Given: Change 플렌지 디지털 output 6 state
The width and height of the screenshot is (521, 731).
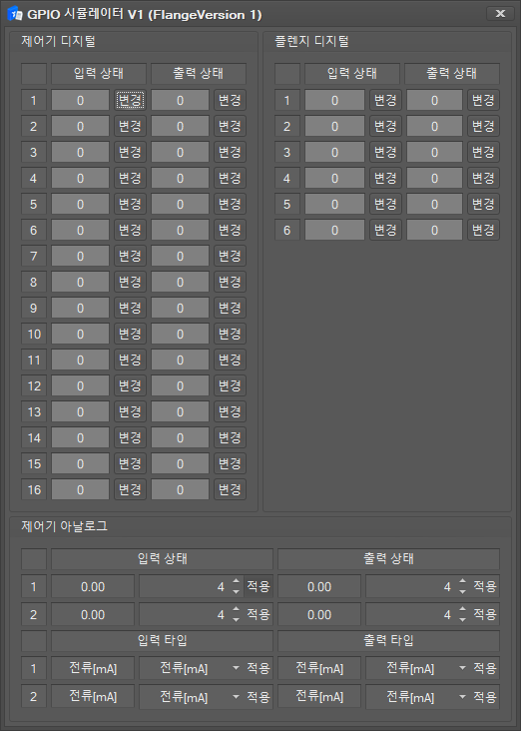Looking at the screenshot, I should [x=483, y=230].
